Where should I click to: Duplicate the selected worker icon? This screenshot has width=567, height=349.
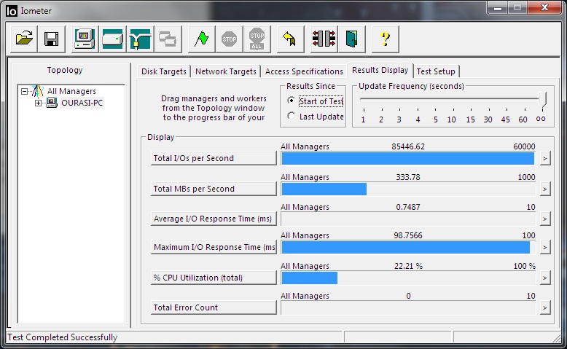click(x=168, y=39)
